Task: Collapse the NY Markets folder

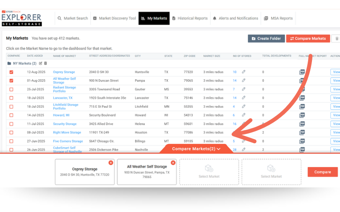Action: [x=9, y=63]
